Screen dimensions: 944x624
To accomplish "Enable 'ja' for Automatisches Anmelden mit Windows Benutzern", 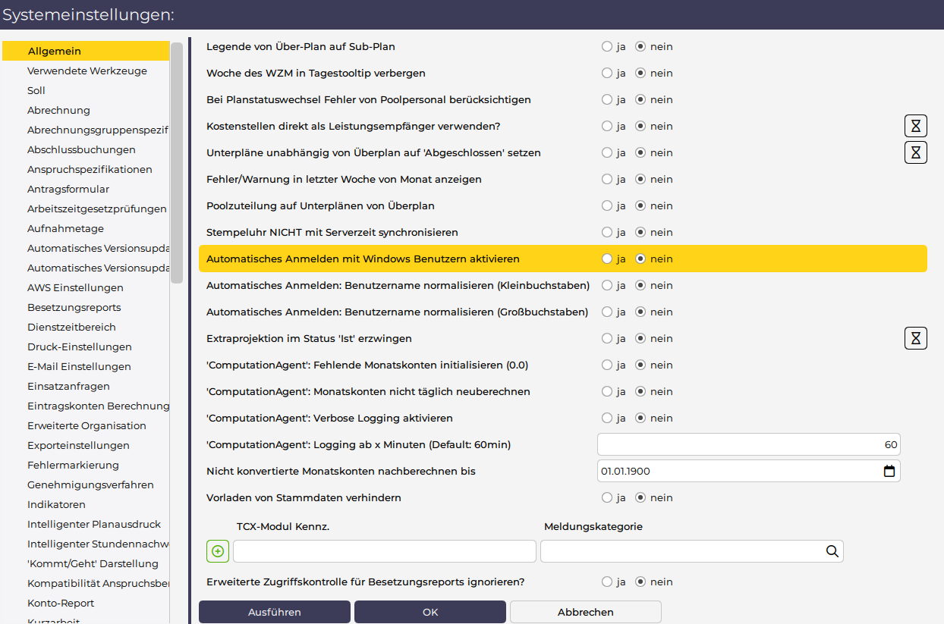I will pos(607,259).
